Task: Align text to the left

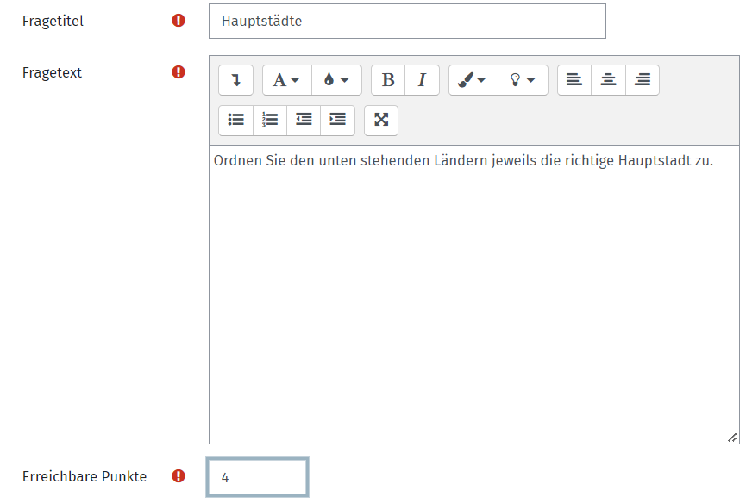Action: [x=574, y=80]
